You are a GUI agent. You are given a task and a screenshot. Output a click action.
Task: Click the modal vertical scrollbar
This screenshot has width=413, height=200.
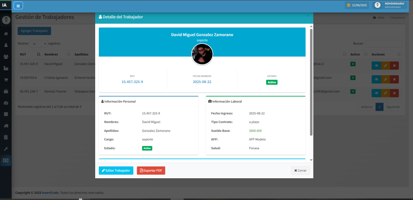pyautogui.click(x=311, y=80)
